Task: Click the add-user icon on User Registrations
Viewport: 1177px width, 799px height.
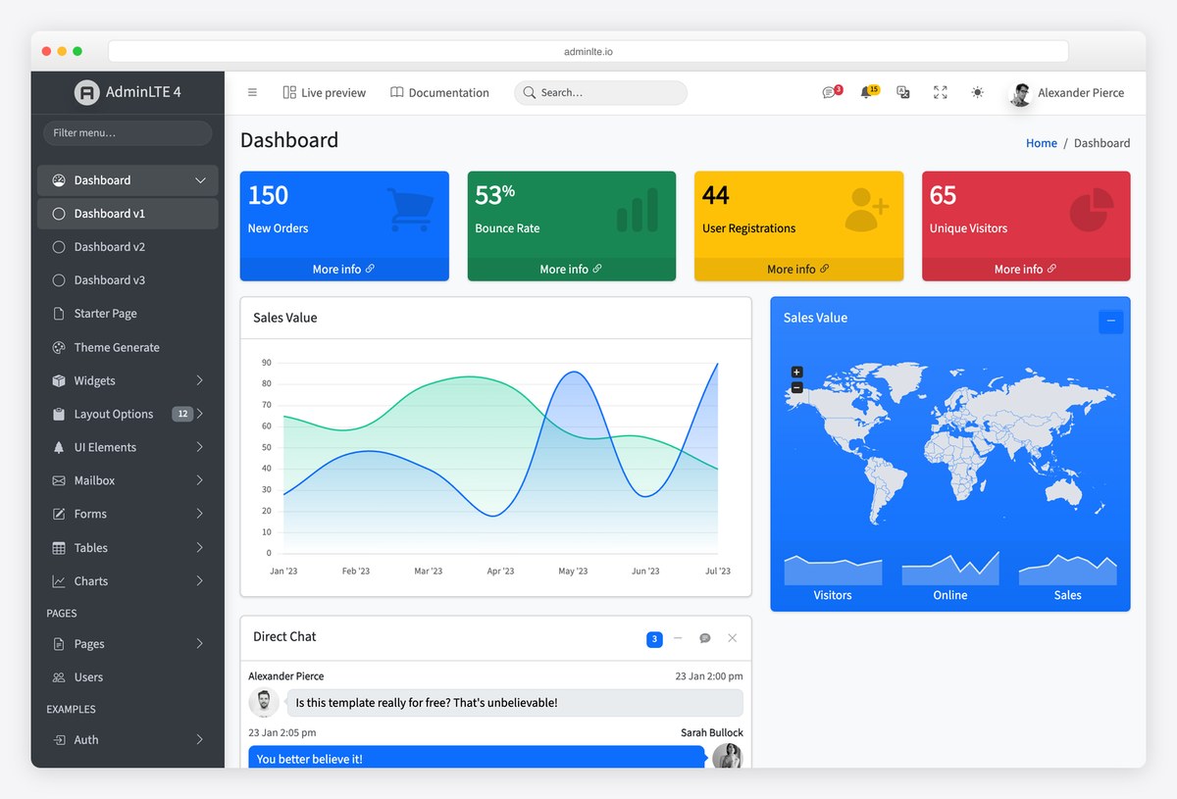Action: (x=866, y=209)
